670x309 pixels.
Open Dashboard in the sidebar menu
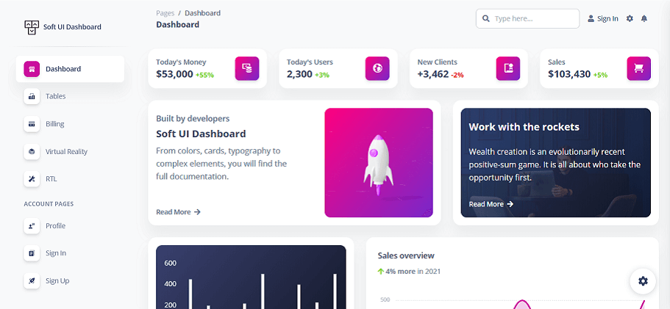point(70,69)
